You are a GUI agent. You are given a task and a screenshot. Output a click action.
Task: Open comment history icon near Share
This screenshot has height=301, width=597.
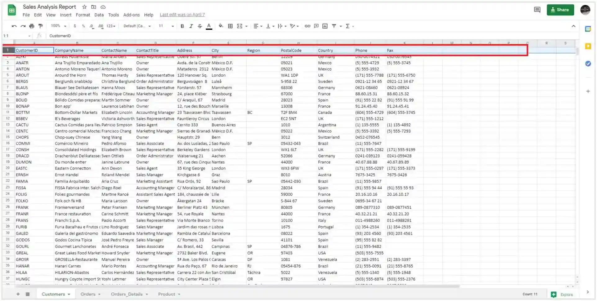point(537,10)
